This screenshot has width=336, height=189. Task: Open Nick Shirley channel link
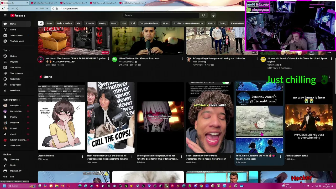(198, 62)
